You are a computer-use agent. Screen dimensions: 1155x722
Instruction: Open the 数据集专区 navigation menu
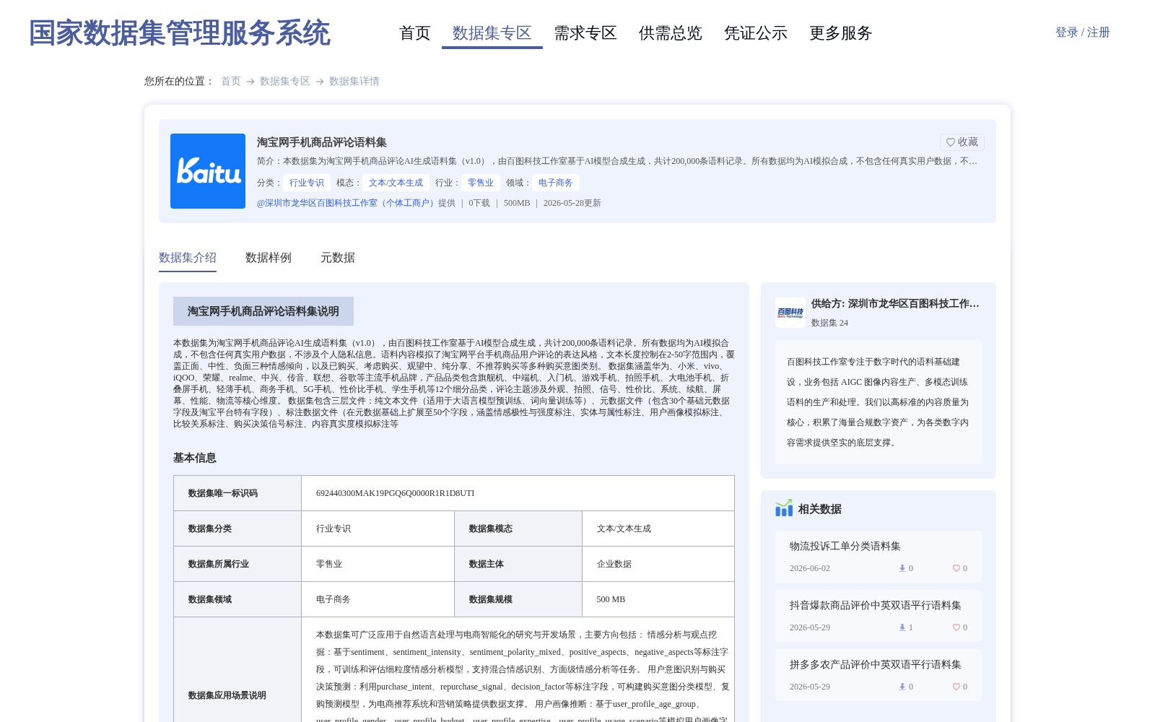(x=492, y=33)
